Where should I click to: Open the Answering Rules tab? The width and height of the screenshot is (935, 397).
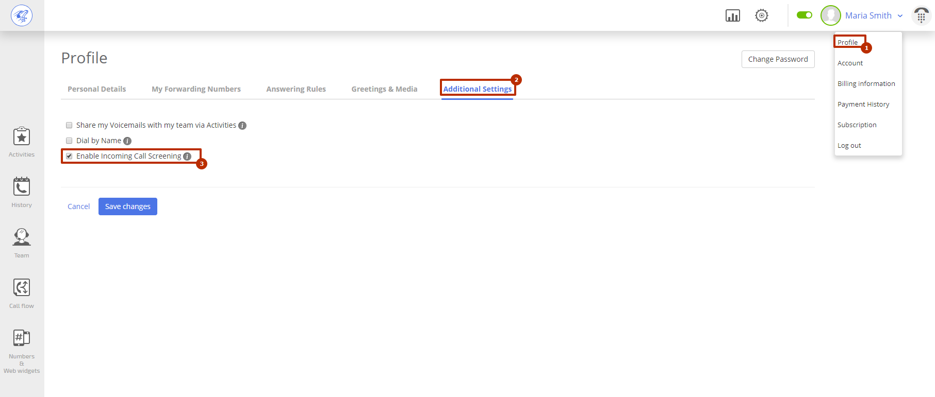pos(296,89)
